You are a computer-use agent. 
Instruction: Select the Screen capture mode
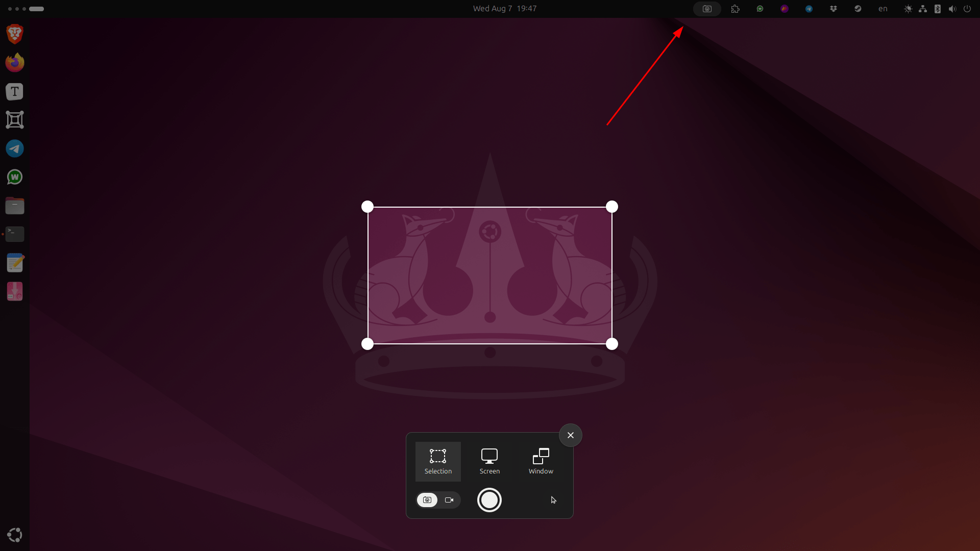pos(489,460)
